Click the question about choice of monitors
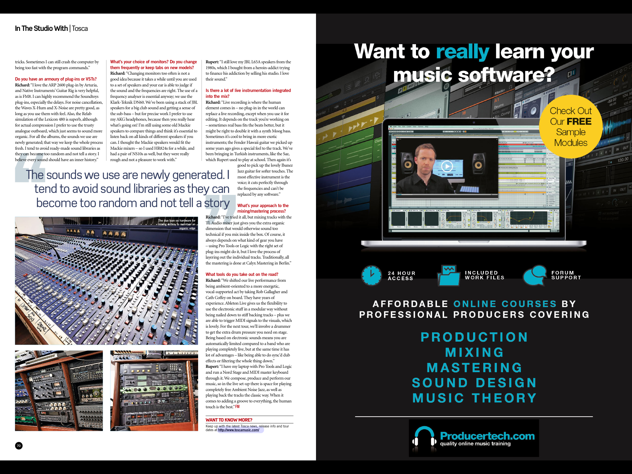This screenshot has height=474, width=632. pos(154,64)
